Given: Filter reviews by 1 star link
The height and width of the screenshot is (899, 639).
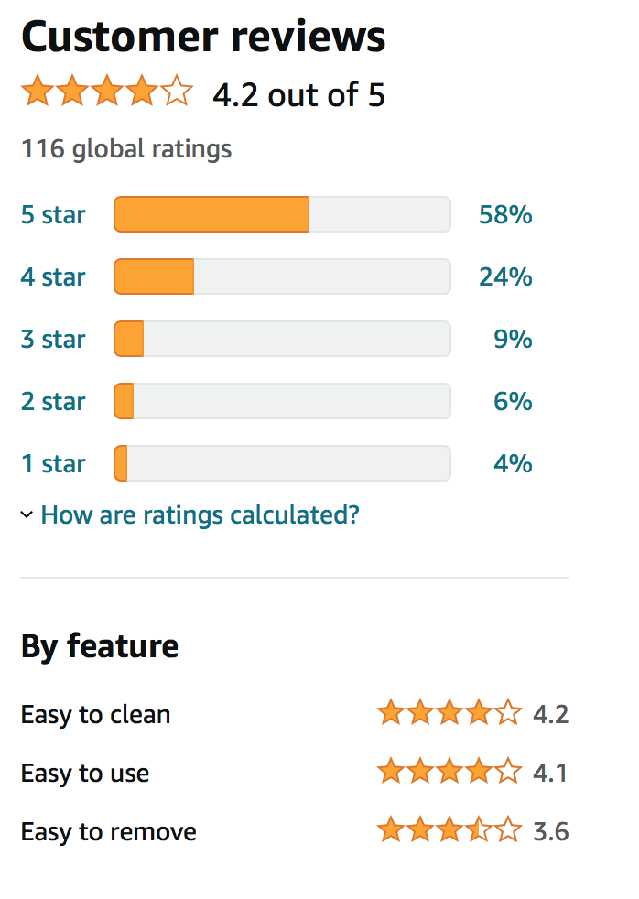Looking at the screenshot, I should [x=53, y=463].
